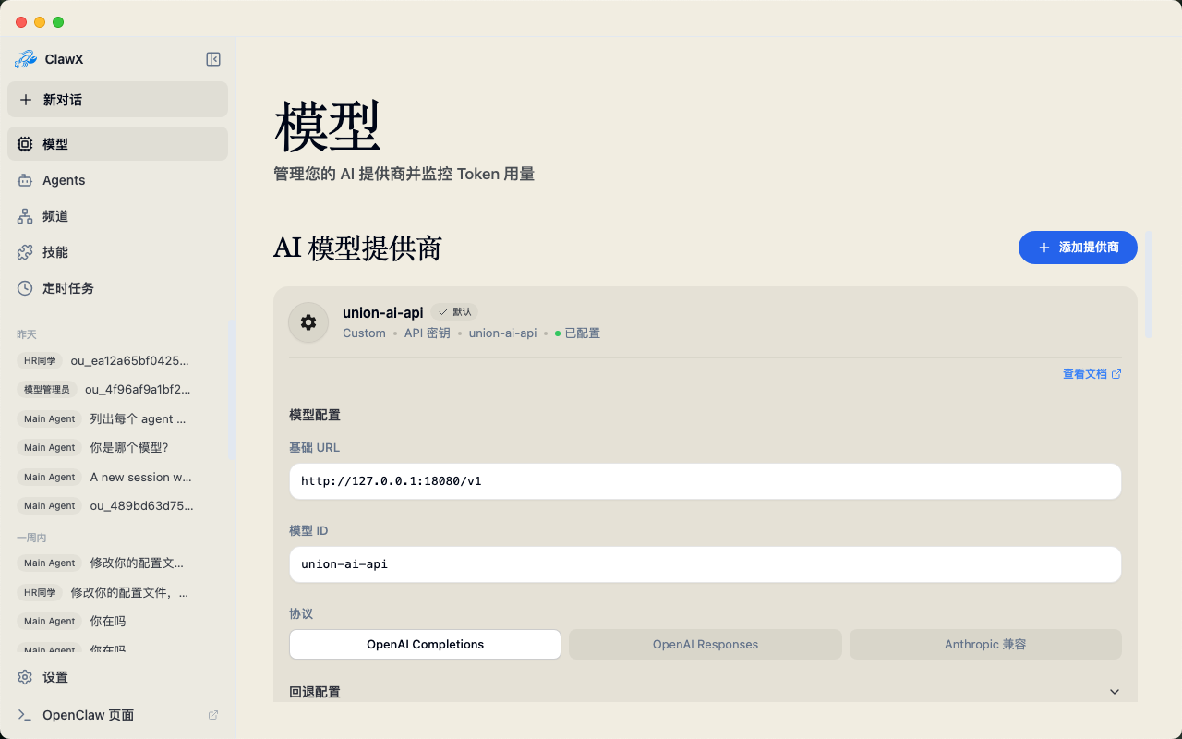The image size is (1182, 739).
Task: Click the 基础 URL input field
Action: click(706, 481)
